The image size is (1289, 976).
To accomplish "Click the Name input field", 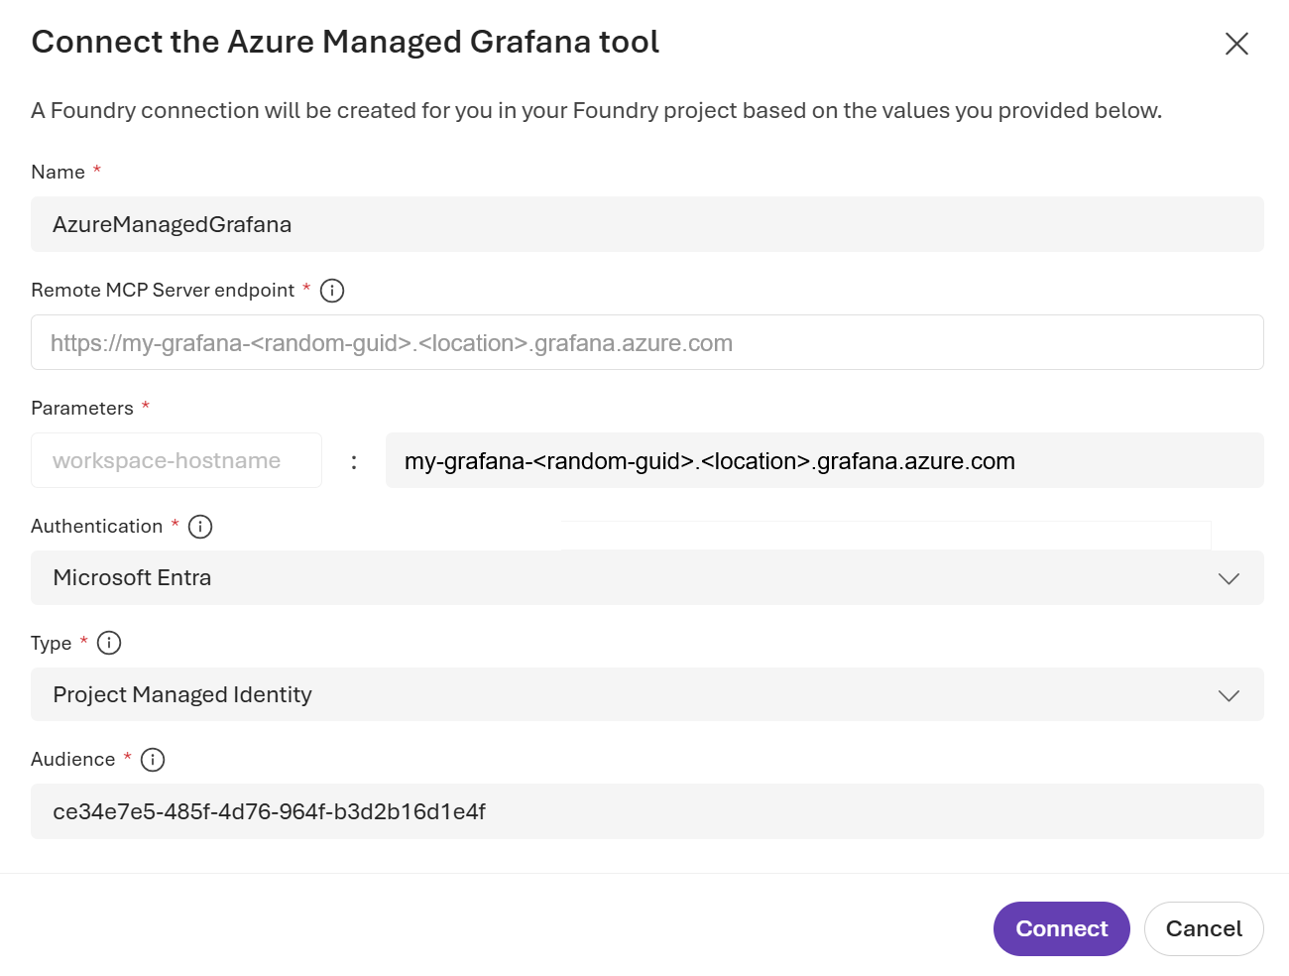I will 647,224.
